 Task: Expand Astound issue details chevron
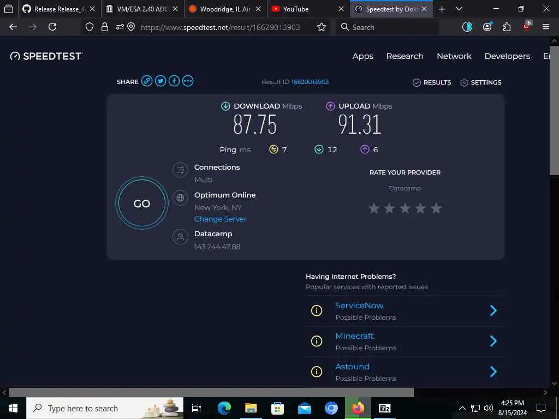pyautogui.click(x=493, y=372)
